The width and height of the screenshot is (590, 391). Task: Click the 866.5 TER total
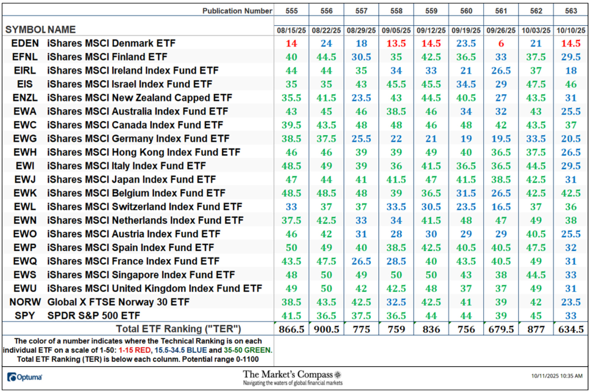tap(291, 329)
